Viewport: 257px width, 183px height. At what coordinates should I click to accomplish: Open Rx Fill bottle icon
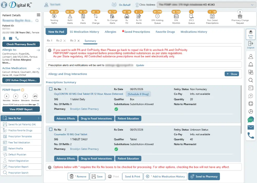127,16
